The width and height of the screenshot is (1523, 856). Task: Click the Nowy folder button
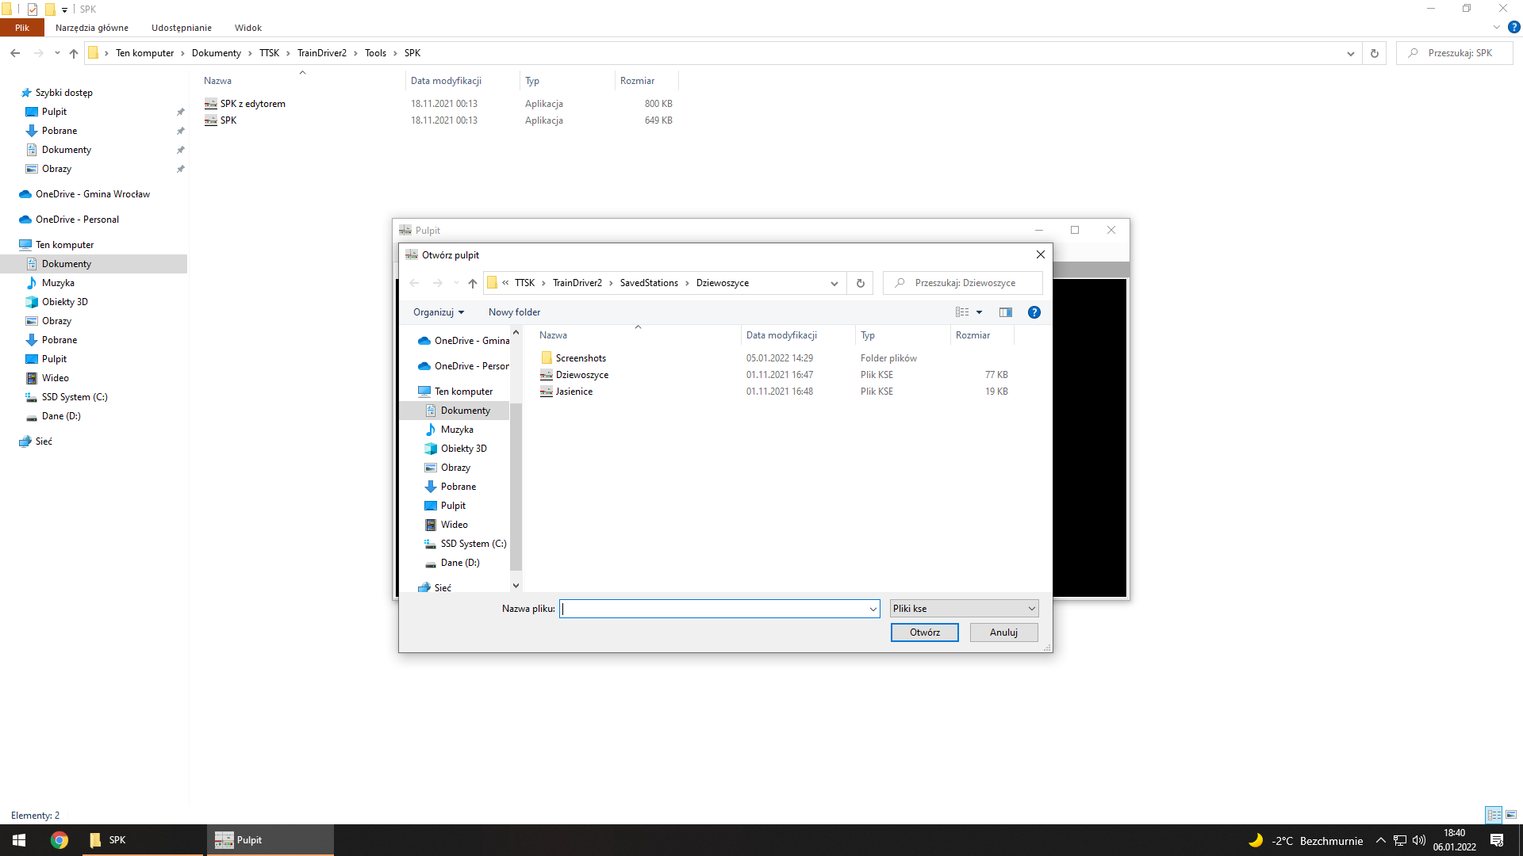click(x=514, y=312)
